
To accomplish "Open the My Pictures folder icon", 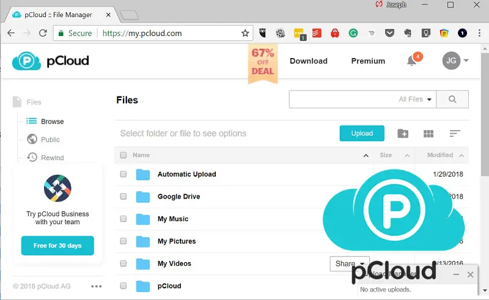I will coord(143,241).
